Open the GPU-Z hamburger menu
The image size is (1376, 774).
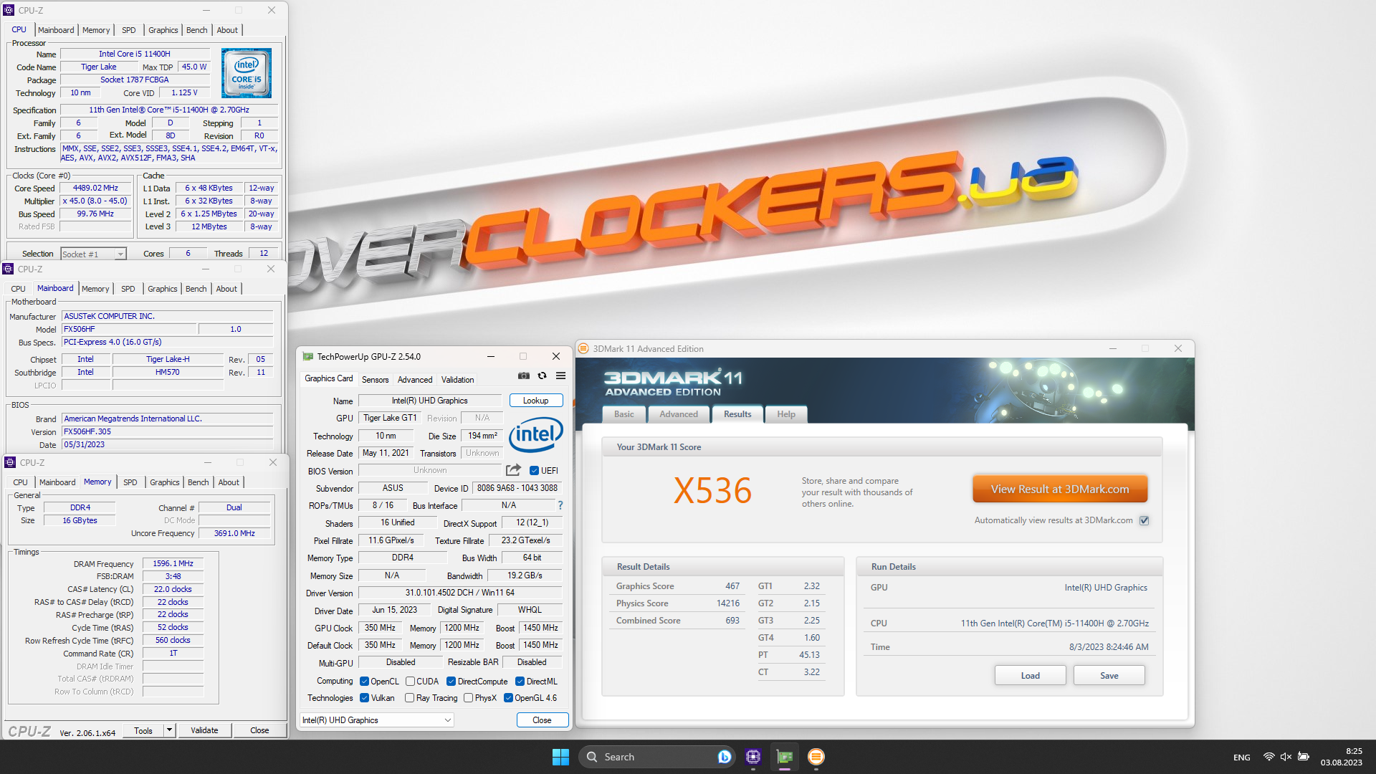click(560, 376)
